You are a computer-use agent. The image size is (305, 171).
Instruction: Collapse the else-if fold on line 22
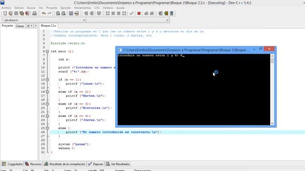47,116
